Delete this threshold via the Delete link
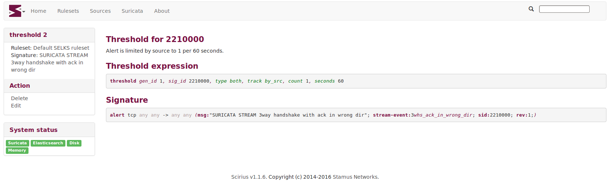 point(19,98)
